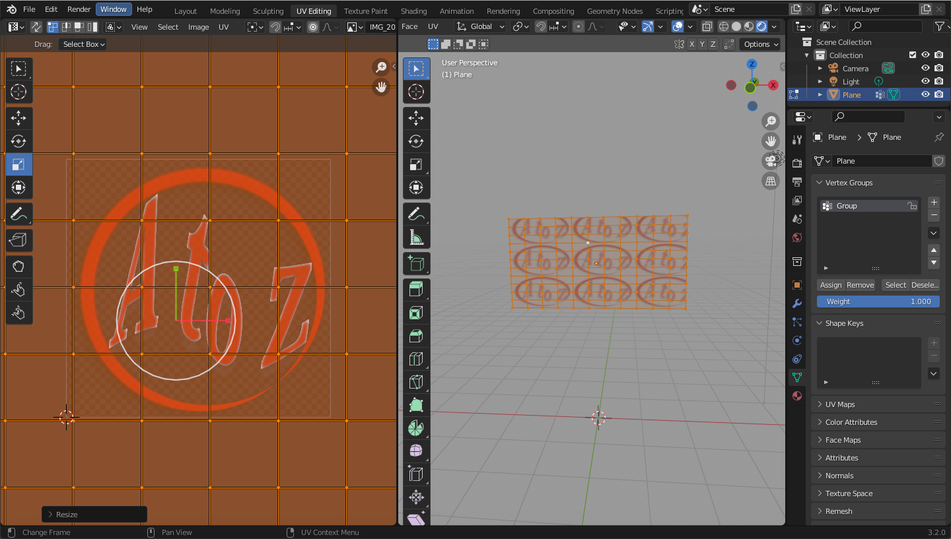Switch to orthographic grid view icon

pos(771,181)
